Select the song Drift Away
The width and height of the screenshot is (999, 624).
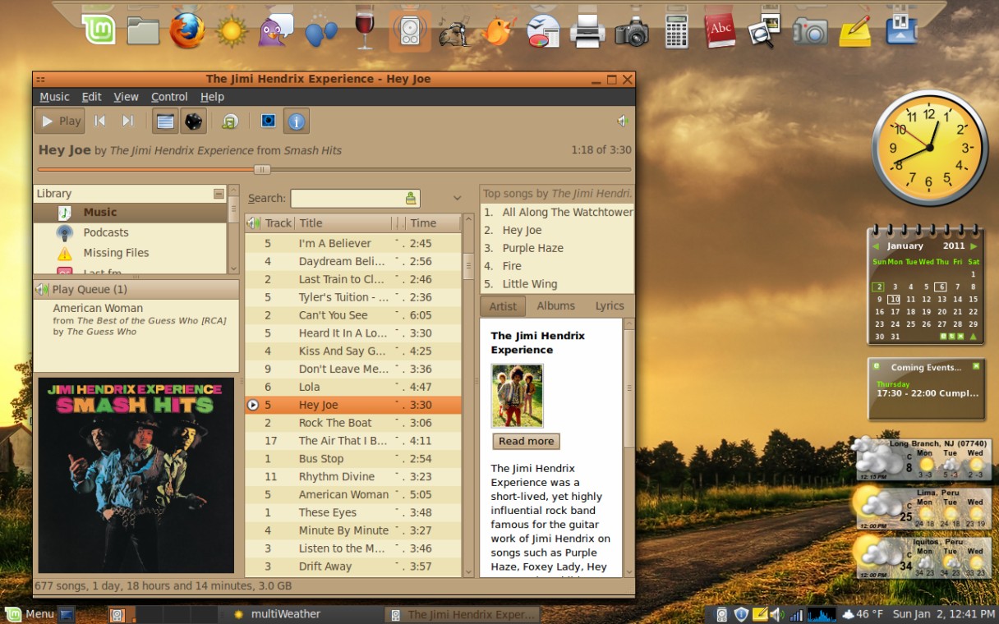353,567
